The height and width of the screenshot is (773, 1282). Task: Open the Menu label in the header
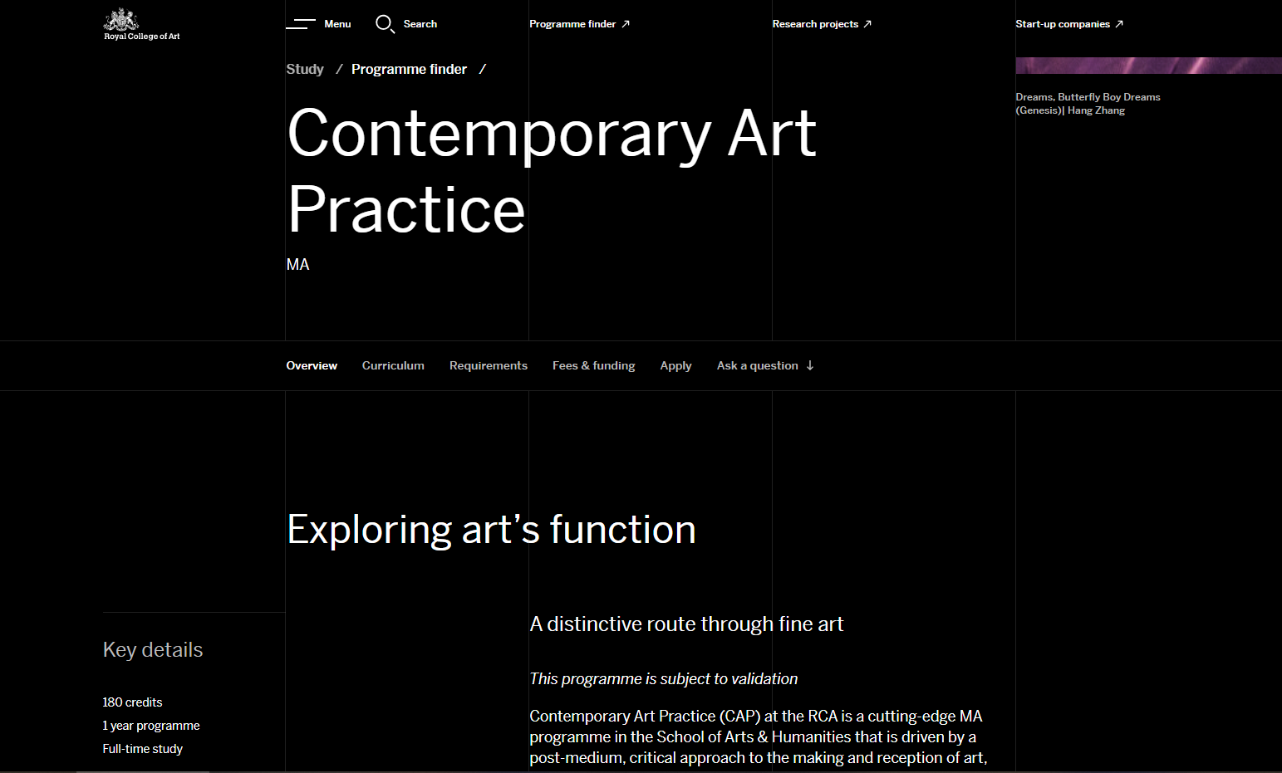coord(337,24)
